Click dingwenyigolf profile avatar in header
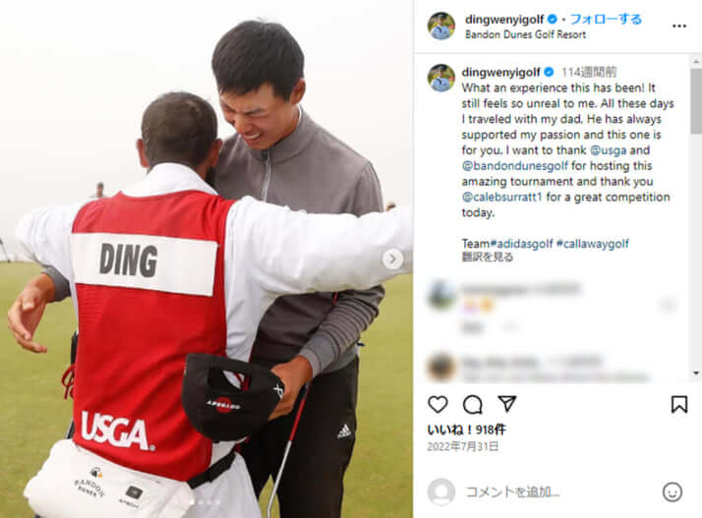This screenshot has width=702, height=518. pyautogui.click(x=441, y=26)
